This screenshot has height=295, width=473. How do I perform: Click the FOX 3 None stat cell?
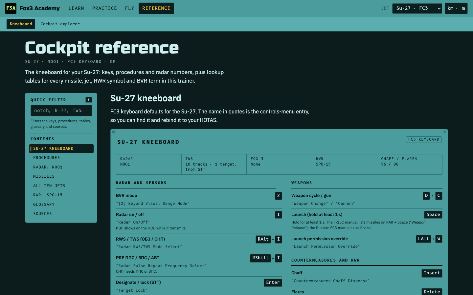(279, 164)
